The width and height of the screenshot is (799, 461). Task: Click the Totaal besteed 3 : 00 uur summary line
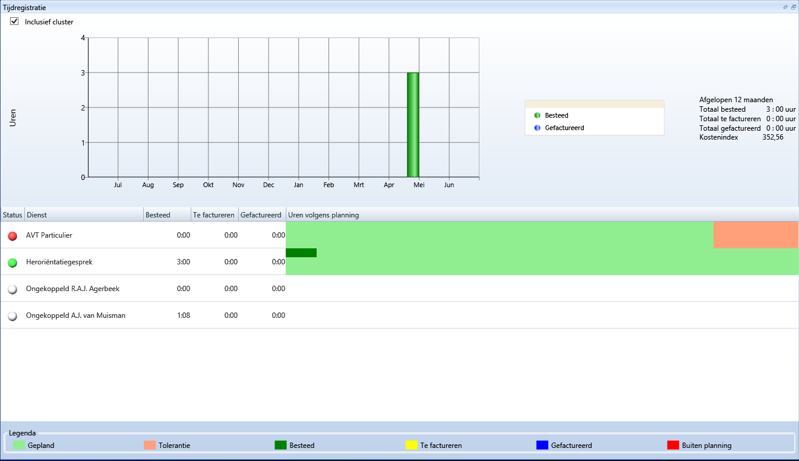(x=747, y=109)
